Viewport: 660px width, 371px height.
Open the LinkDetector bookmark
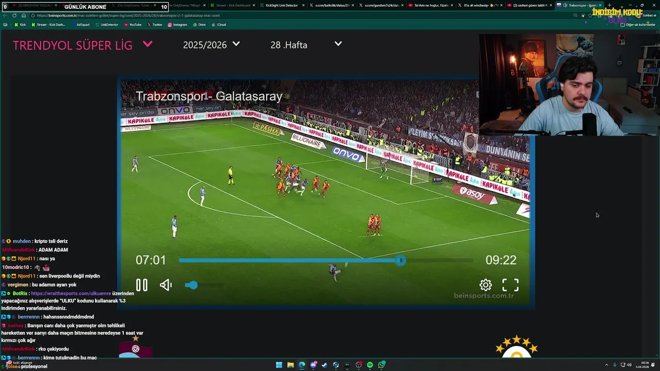point(106,24)
